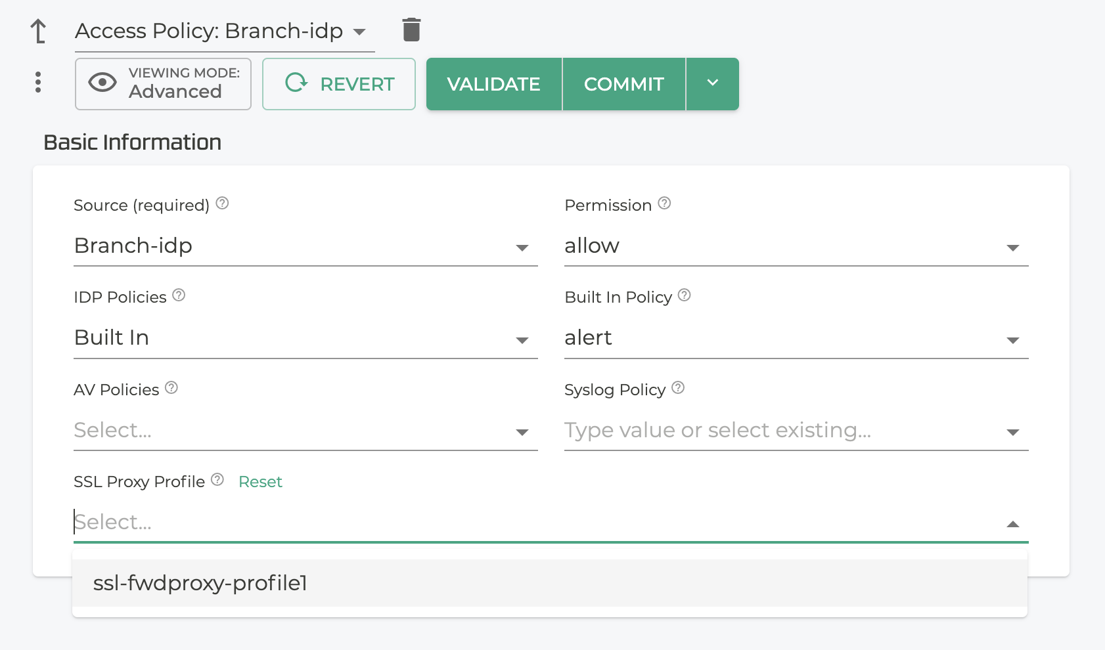Image resolution: width=1105 pixels, height=650 pixels.
Task: Expand the Syslog Policy dropdown arrow
Action: (1013, 432)
